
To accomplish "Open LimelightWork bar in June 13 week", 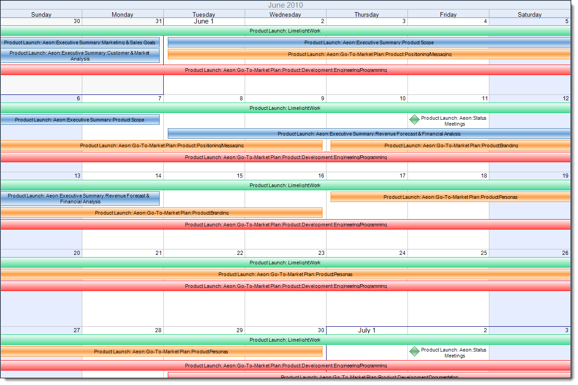I will [285, 186].
